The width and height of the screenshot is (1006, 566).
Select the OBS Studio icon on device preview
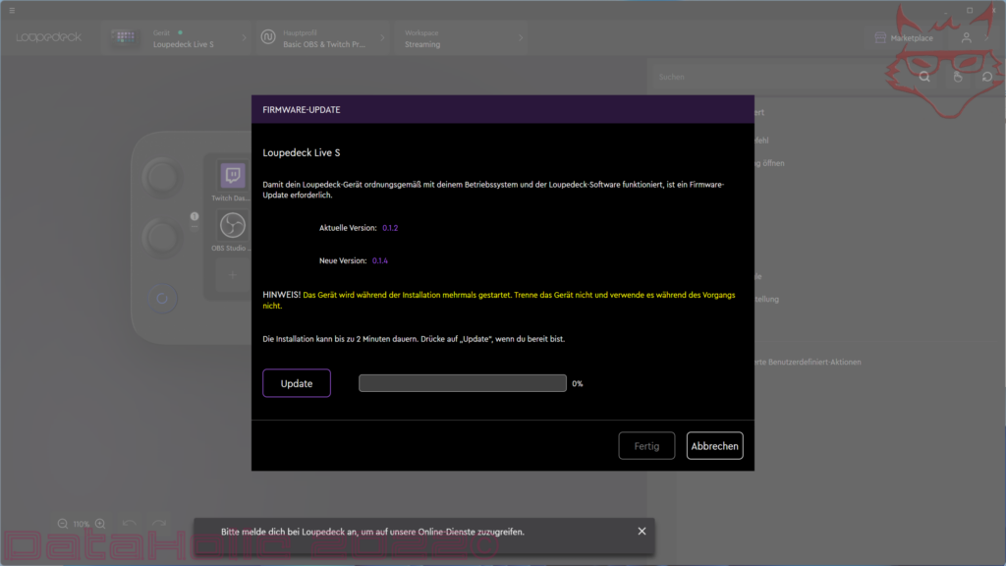tap(232, 225)
